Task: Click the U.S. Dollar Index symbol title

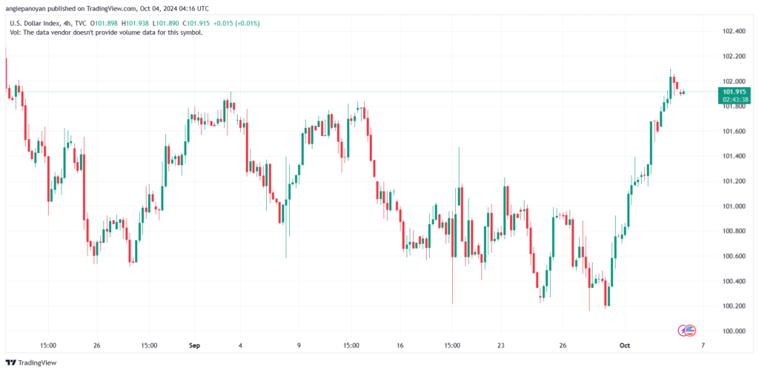Action: coord(36,23)
